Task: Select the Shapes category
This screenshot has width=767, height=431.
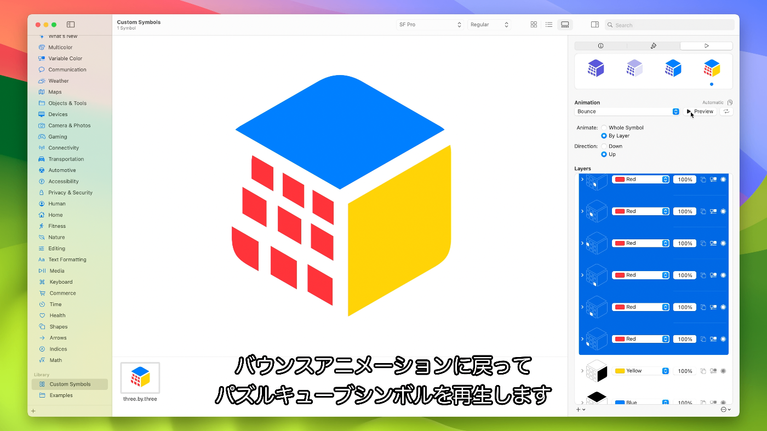Action: coord(59,327)
